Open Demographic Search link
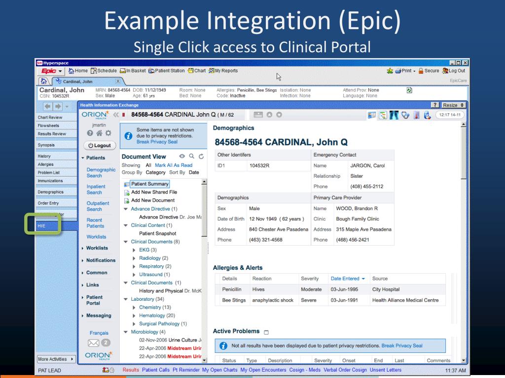Viewport: 505px width, 378px height. click(101, 173)
